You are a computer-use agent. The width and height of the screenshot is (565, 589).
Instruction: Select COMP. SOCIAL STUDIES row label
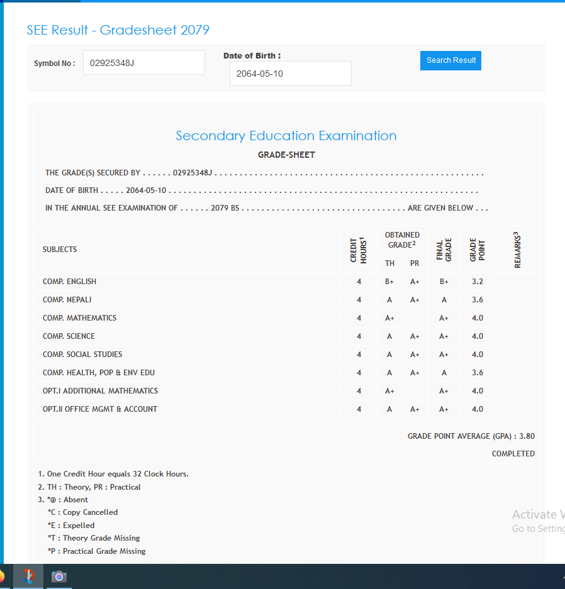(82, 355)
